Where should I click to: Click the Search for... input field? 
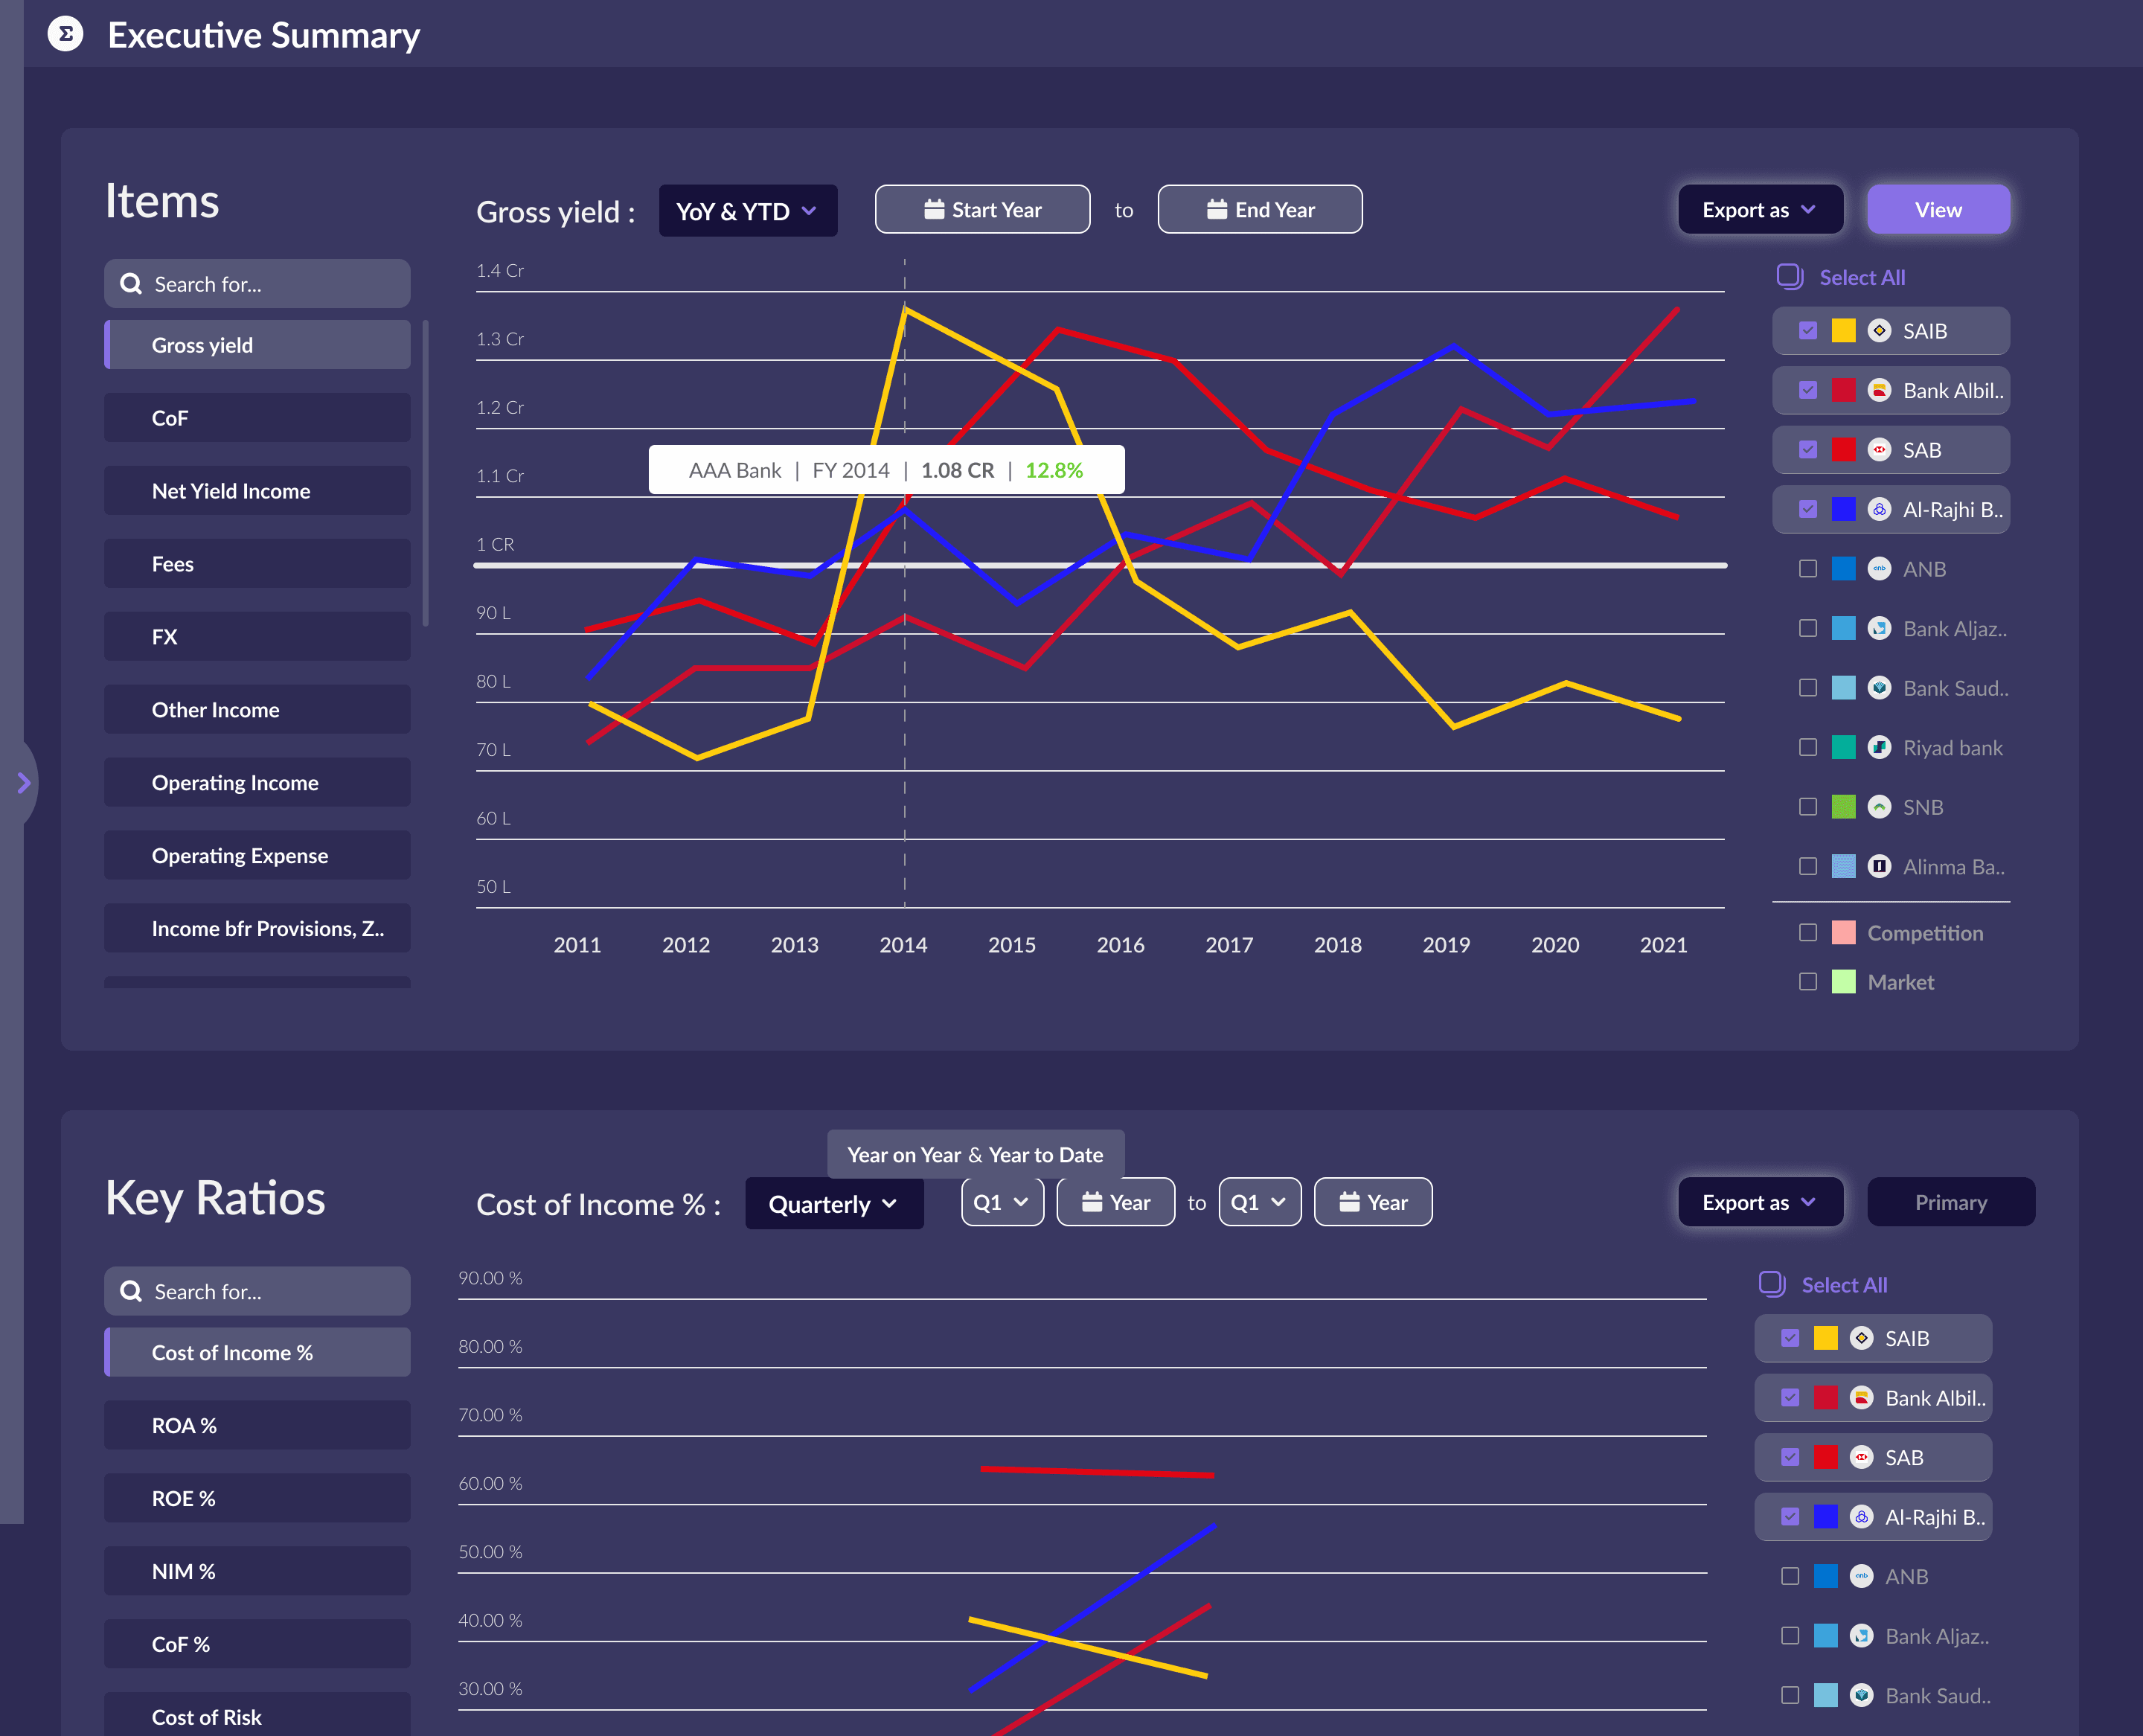[256, 283]
